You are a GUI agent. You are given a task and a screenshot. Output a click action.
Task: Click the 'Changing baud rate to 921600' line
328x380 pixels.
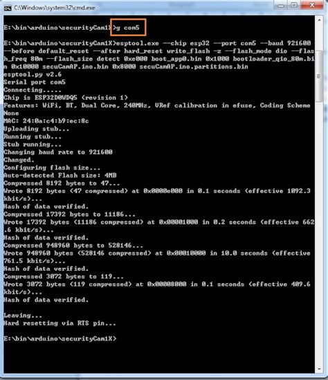point(58,152)
